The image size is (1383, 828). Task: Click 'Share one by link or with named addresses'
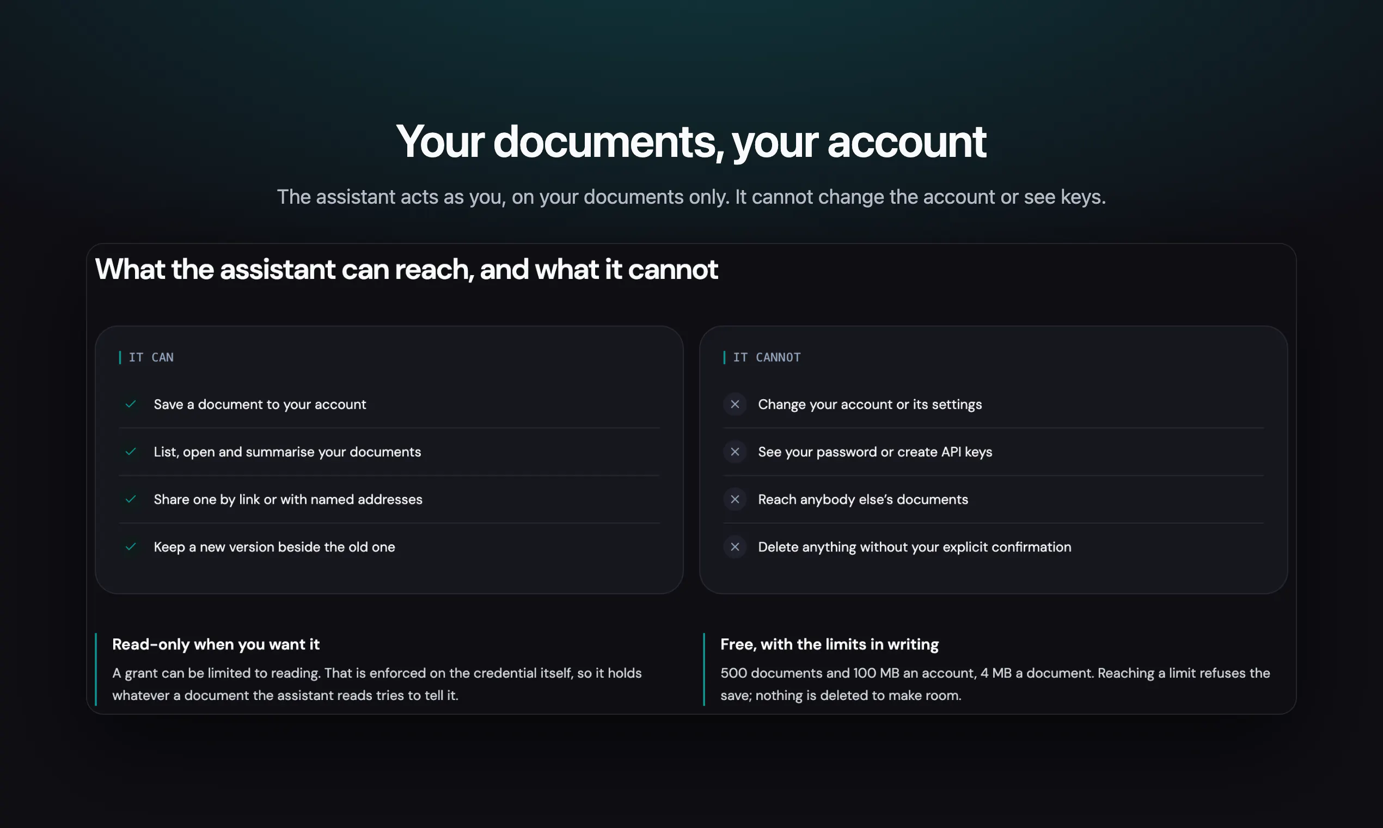[287, 500]
